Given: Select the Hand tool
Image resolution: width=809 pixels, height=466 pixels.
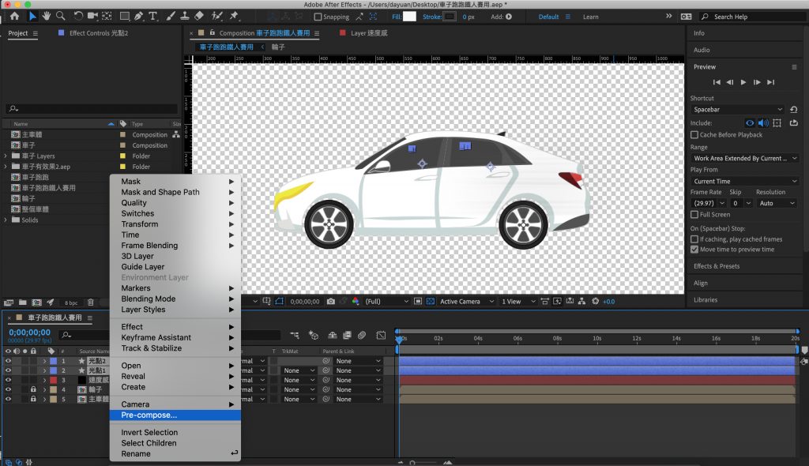Looking at the screenshot, I should point(47,16).
